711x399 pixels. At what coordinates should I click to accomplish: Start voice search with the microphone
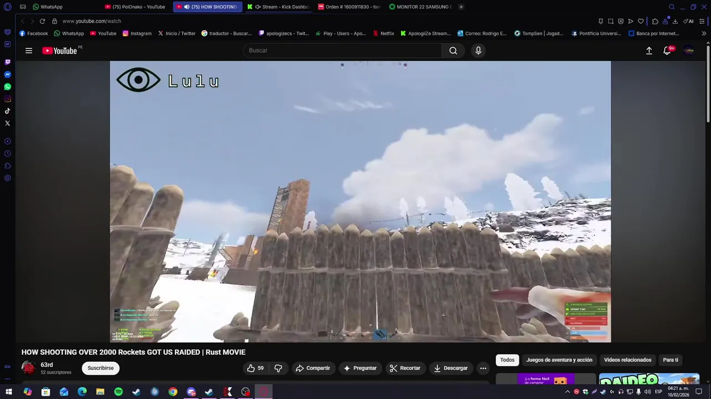pyautogui.click(x=478, y=50)
